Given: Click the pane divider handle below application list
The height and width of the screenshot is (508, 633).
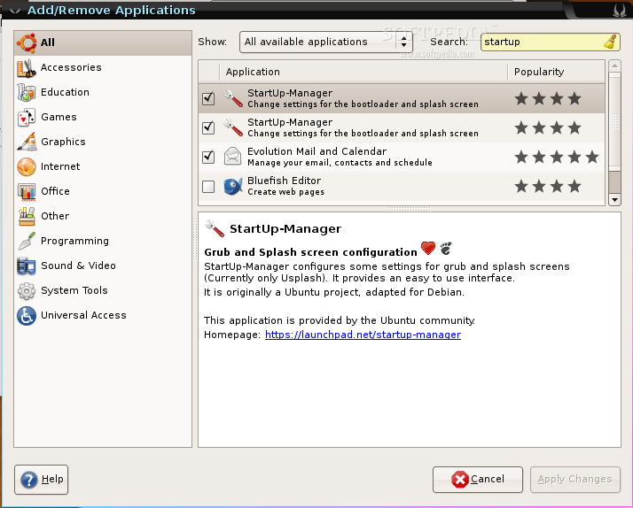Looking at the screenshot, I should [410, 209].
